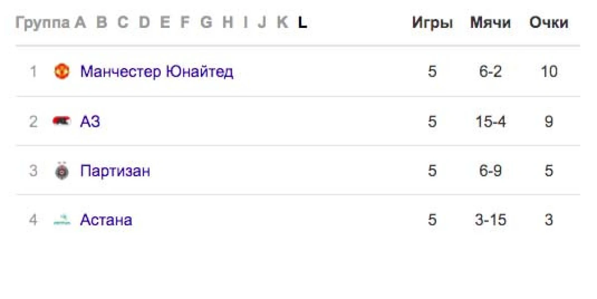Open the Партизан team link

tap(115, 171)
